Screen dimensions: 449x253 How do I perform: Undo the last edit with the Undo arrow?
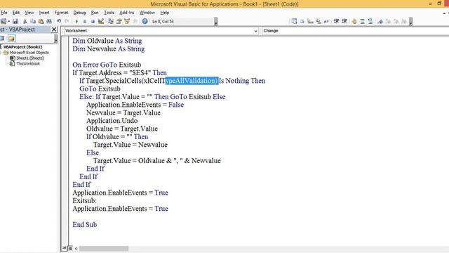pos(59,21)
